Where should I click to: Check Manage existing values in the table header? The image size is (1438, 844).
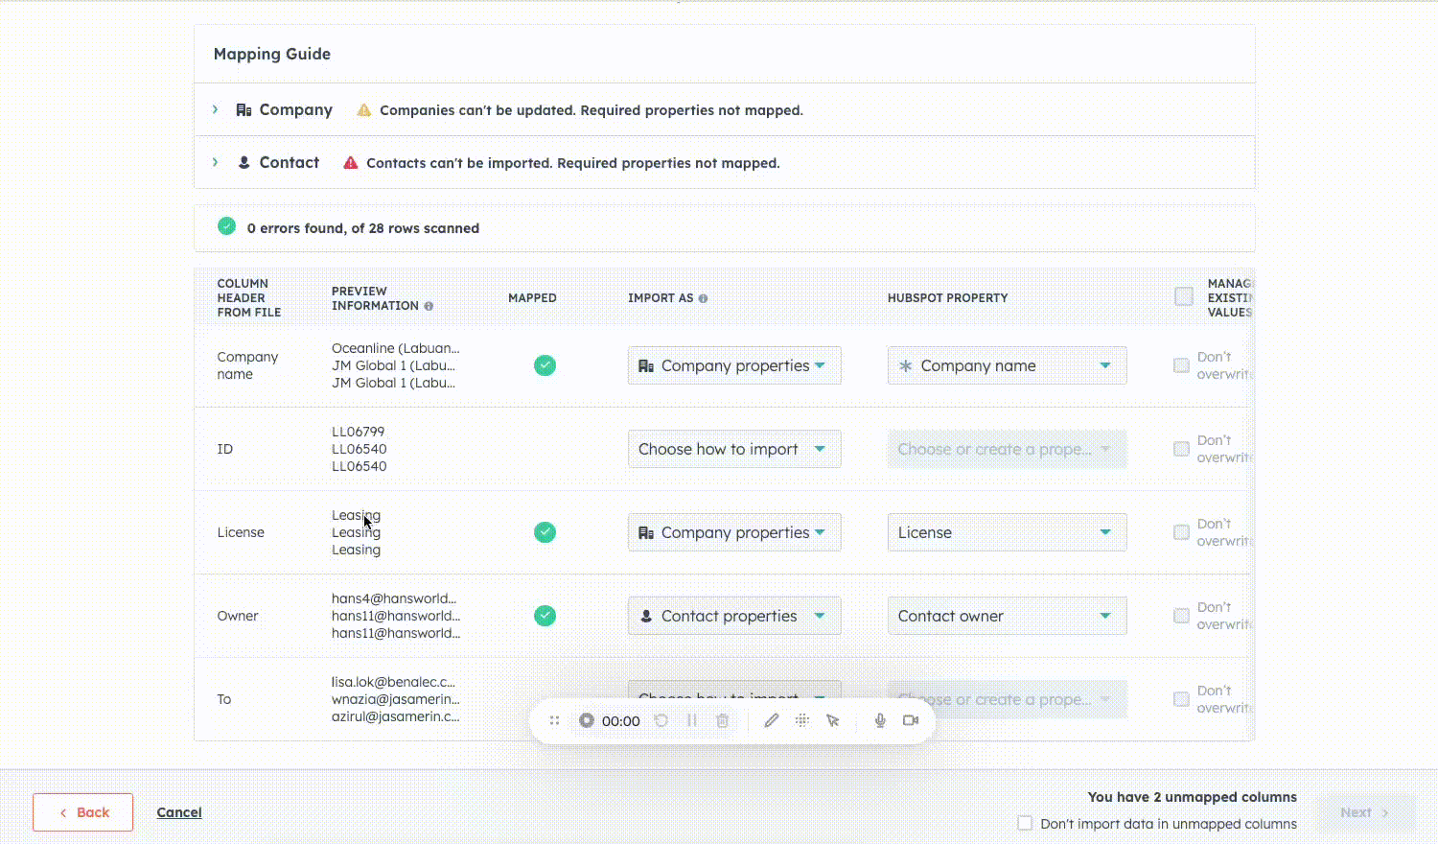click(x=1184, y=296)
